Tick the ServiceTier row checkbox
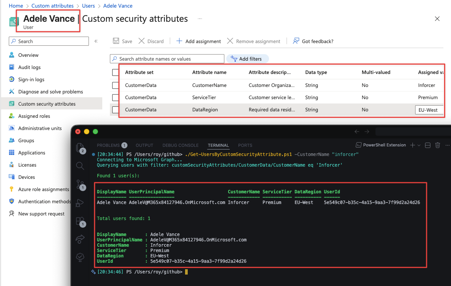Image resolution: width=451 pixels, height=286 pixels. tap(115, 98)
